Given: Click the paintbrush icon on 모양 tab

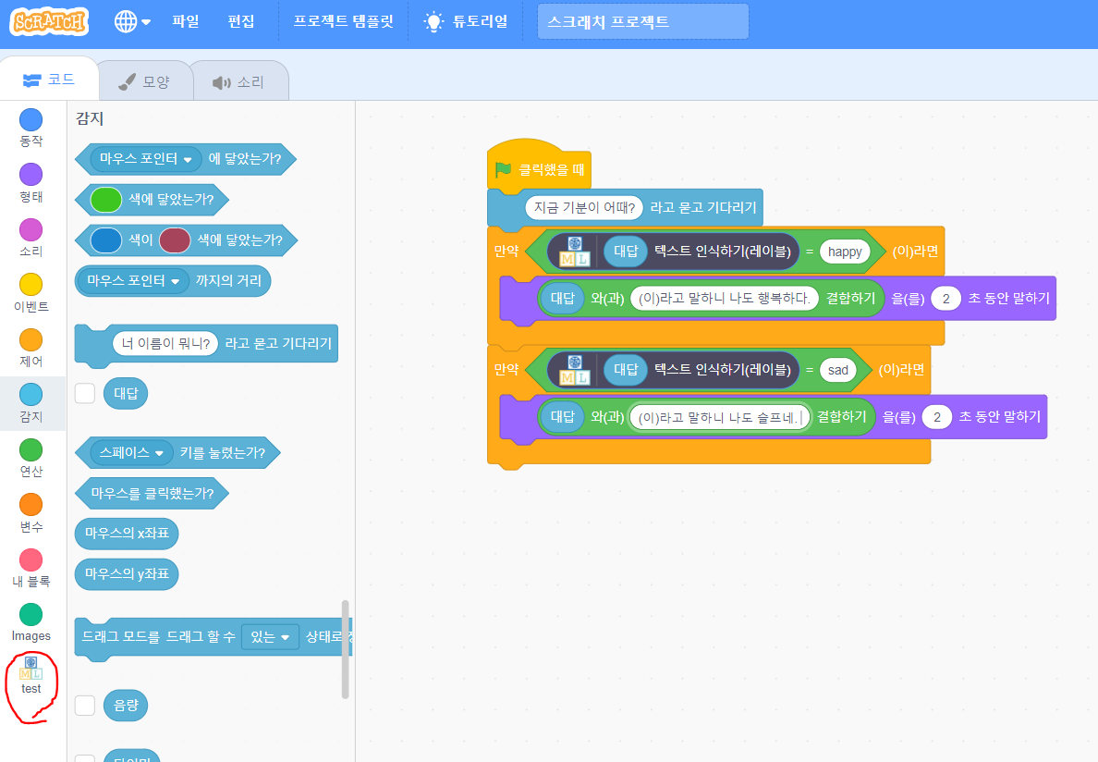Looking at the screenshot, I should tap(127, 82).
